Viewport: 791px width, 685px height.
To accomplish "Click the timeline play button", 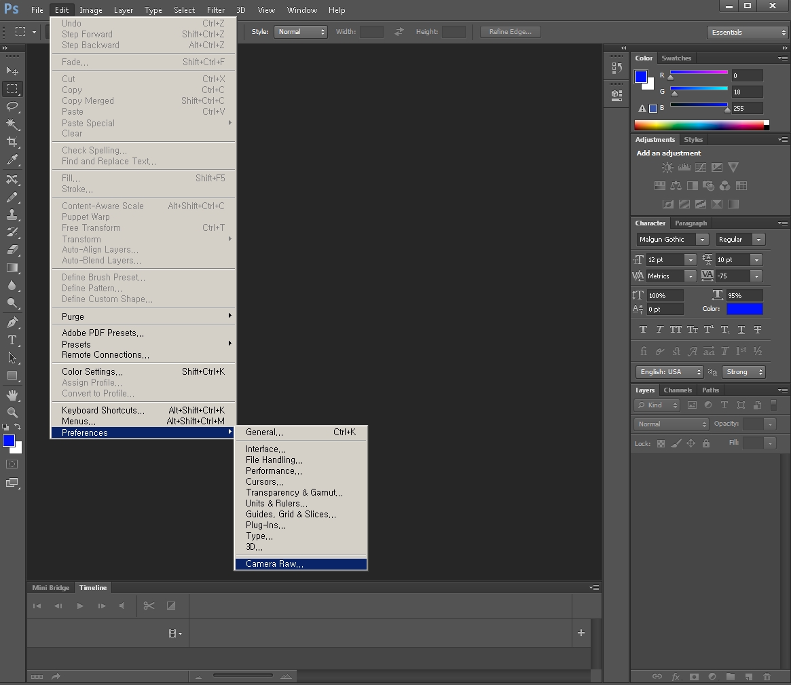I will [80, 606].
